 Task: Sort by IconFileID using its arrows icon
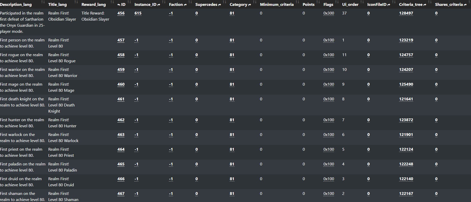394,2
